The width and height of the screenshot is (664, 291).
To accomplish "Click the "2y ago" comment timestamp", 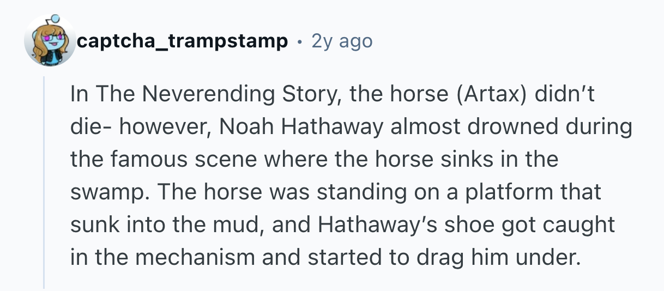I will click(342, 41).
